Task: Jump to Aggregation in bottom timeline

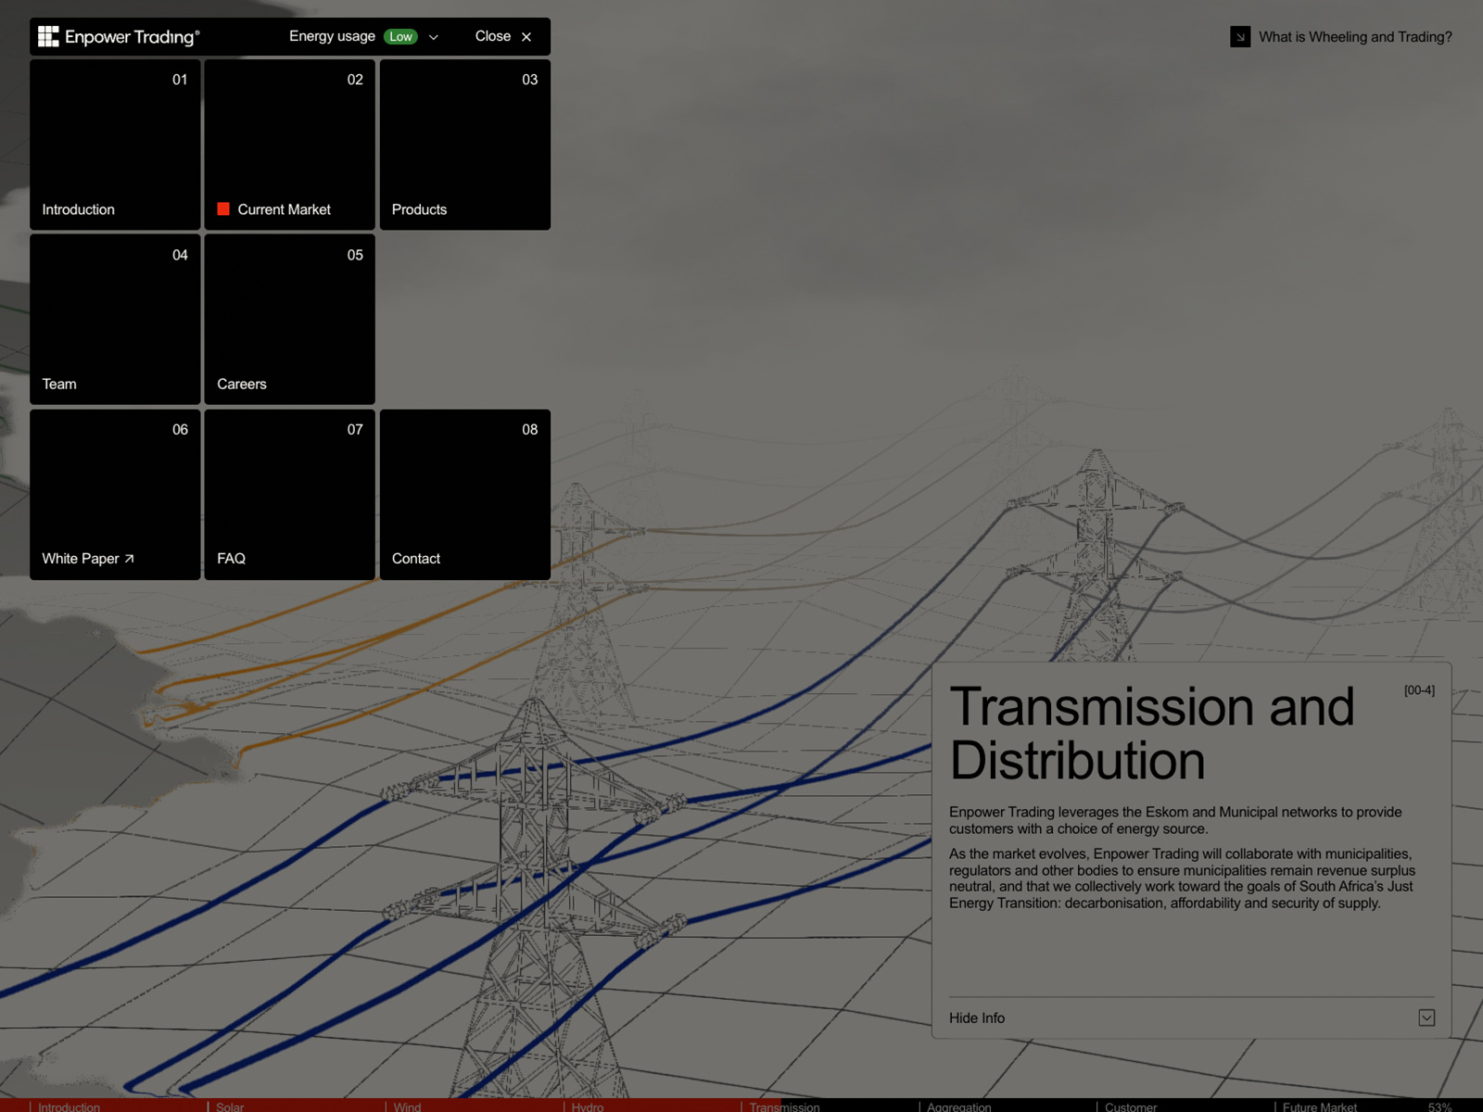Action: (x=958, y=1106)
